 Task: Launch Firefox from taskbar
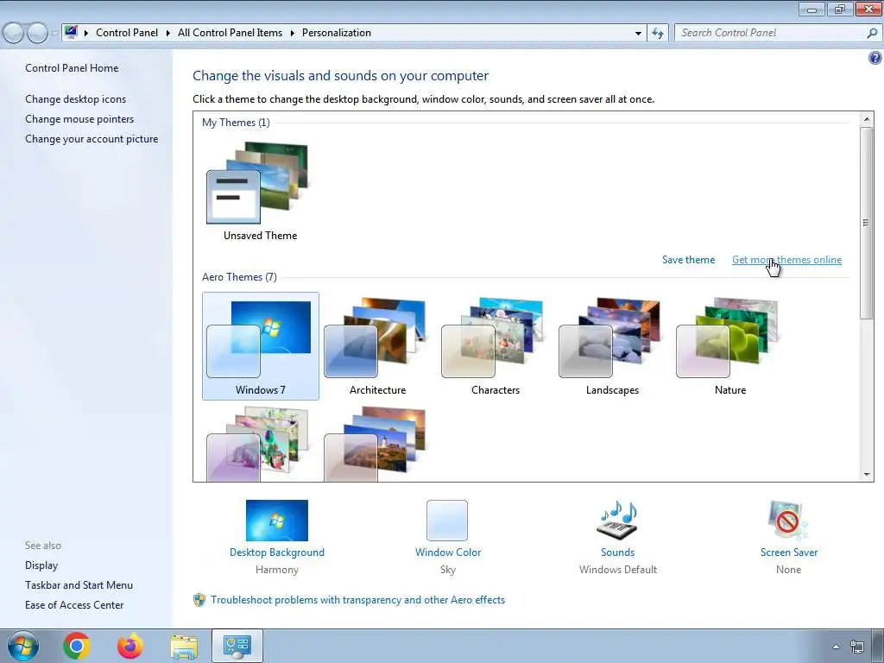point(130,646)
